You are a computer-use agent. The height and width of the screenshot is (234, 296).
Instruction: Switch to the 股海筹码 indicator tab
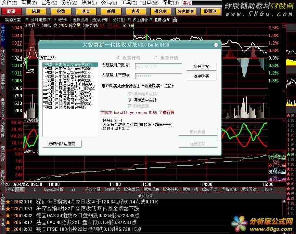[132, 189]
